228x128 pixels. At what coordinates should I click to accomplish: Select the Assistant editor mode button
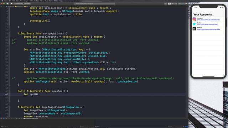[x=173, y=4]
